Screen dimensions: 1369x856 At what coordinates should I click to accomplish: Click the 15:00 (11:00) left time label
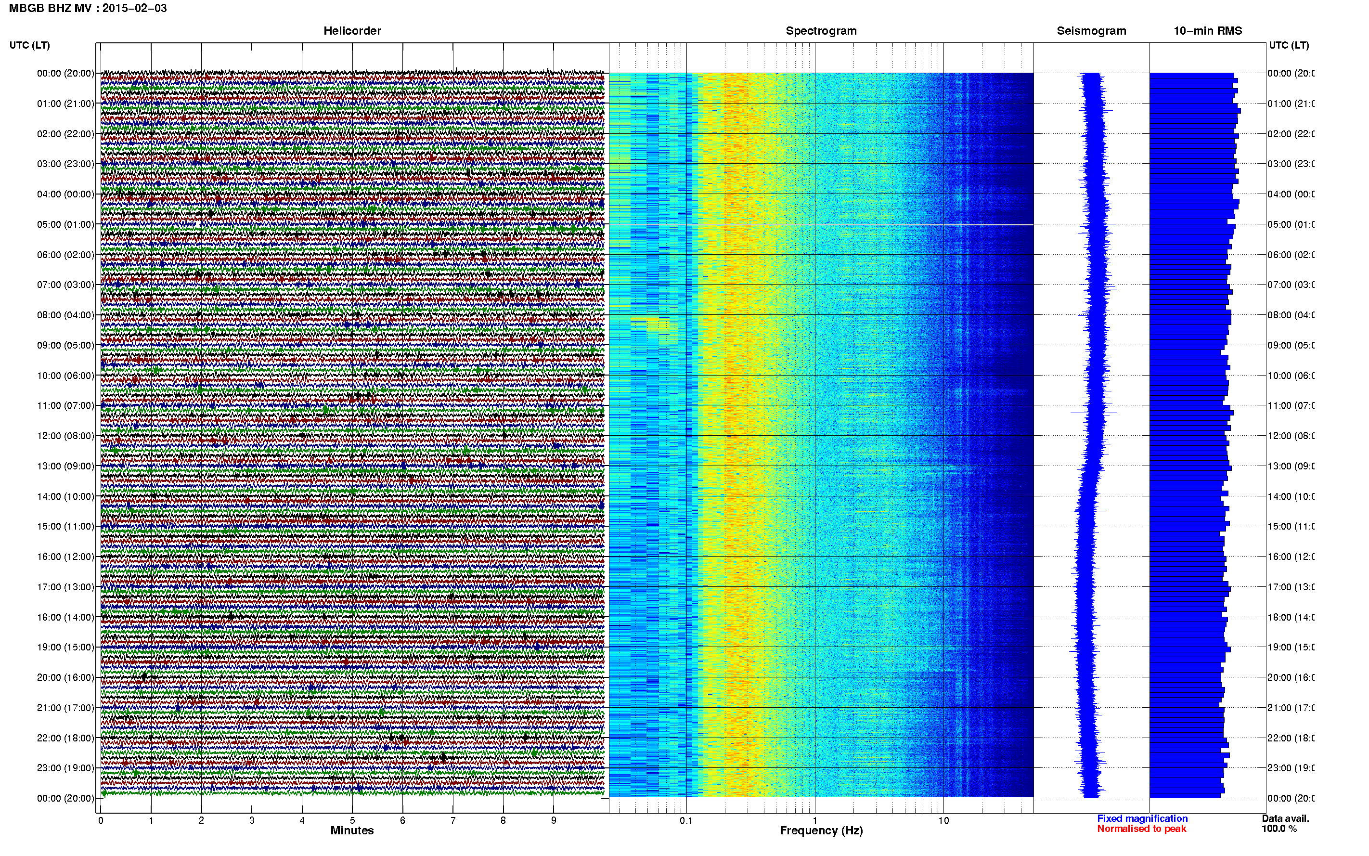click(65, 526)
